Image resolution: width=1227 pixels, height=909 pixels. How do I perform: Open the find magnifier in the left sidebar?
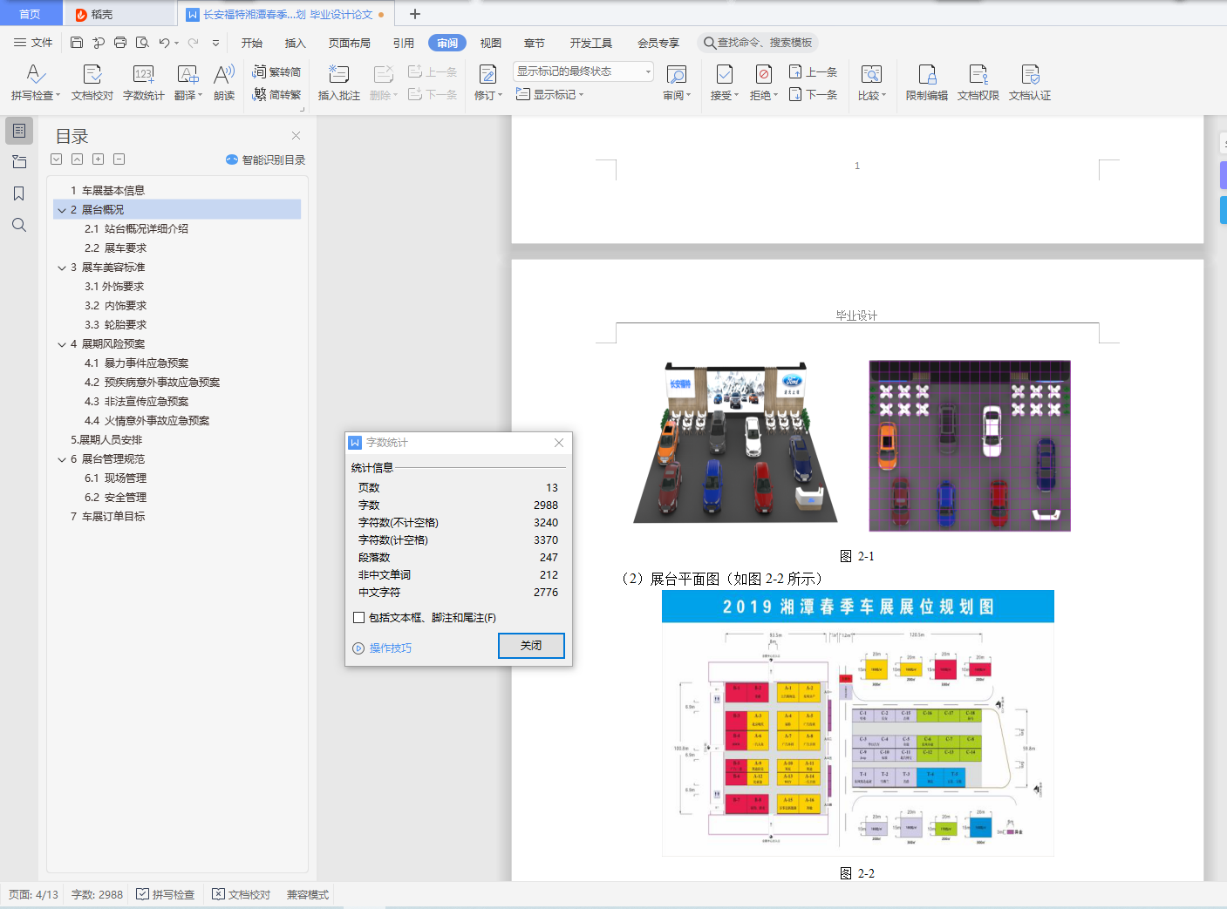coord(19,225)
